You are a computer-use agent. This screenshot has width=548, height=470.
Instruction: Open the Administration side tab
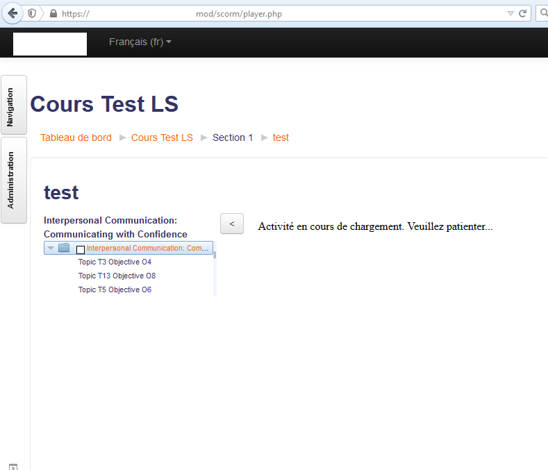[x=14, y=180]
